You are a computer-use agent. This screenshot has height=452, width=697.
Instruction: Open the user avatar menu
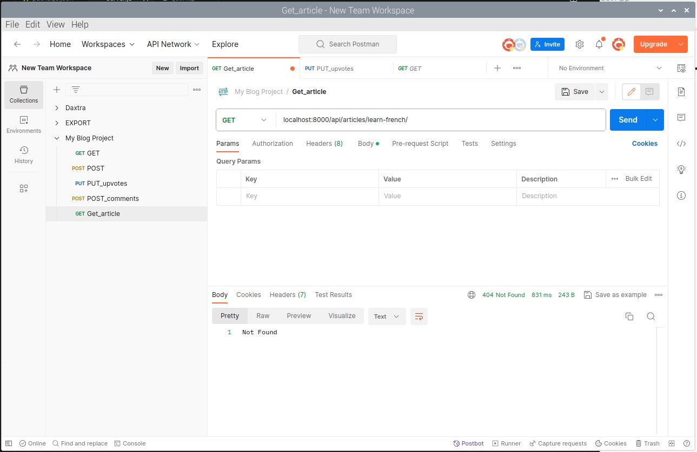(619, 44)
